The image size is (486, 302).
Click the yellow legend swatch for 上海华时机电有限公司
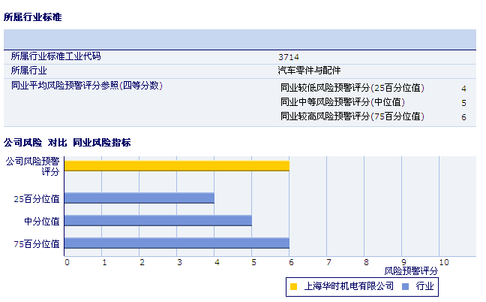294,287
